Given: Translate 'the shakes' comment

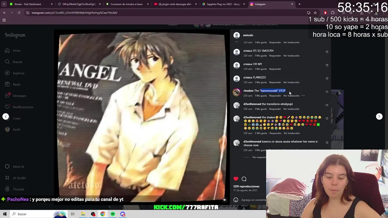Looking at the screenshot, I should [x=292, y=133].
